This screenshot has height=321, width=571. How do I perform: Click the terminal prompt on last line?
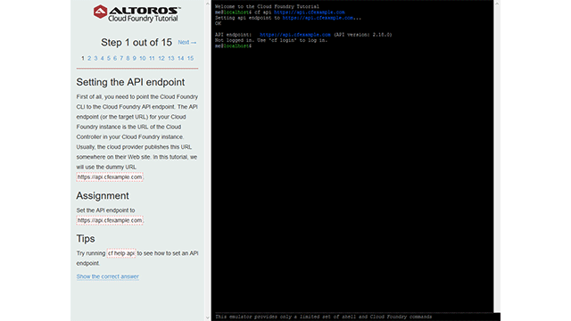click(233, 46)
